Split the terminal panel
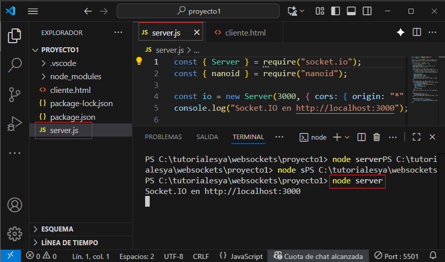 [361, 137]
